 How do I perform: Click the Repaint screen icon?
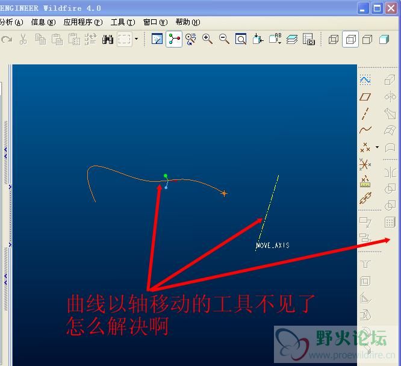coord(157,39)
